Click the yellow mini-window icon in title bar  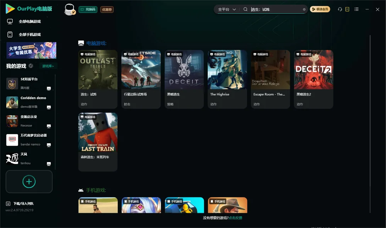click(x=347, y=9)
